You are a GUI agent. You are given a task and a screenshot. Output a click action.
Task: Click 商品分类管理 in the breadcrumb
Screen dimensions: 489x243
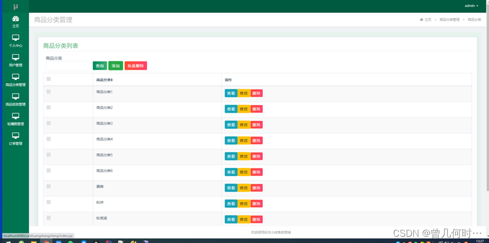coord(450,20)
